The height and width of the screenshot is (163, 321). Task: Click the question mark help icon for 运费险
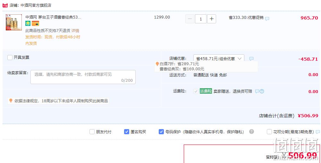pyautogui.click(x=262, y=91)
